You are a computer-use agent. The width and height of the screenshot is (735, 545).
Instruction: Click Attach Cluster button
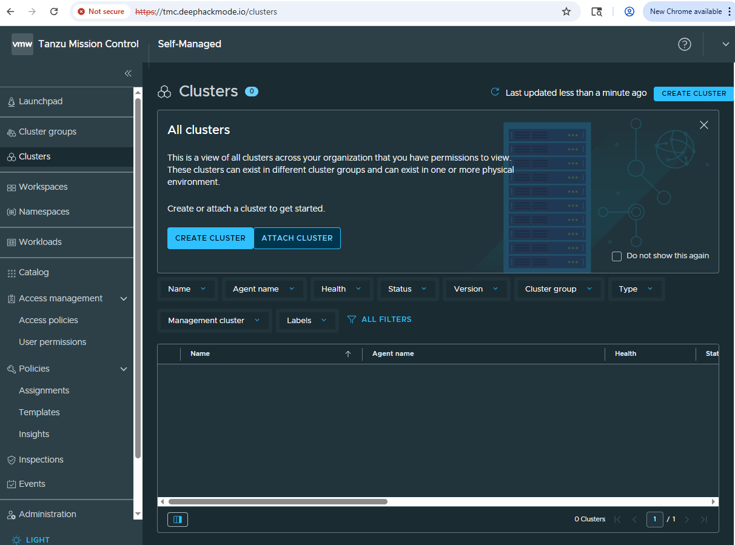click(297, 238)
